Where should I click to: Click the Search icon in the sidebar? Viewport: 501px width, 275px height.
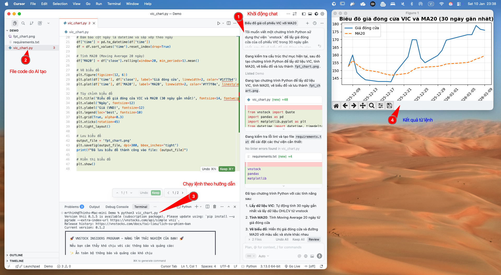point(23,23)
